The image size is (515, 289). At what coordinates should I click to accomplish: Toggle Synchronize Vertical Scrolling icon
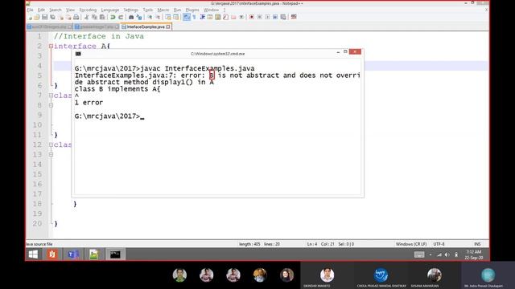point(167,17)
